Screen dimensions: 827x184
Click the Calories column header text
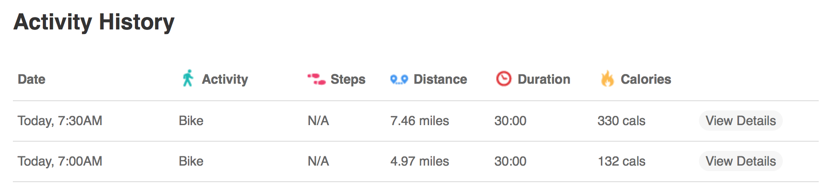tap(646, 79)
